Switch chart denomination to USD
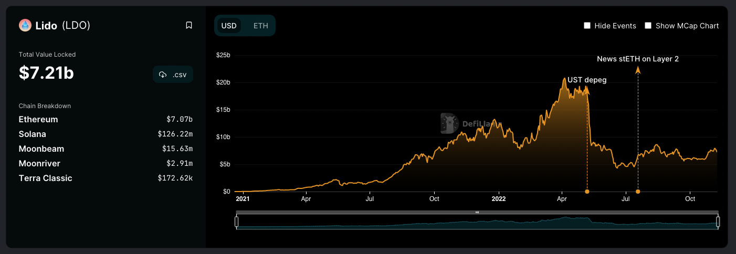The width and height of the screenshot is (736, 254). pyautogui.click(x=229, y=26)
